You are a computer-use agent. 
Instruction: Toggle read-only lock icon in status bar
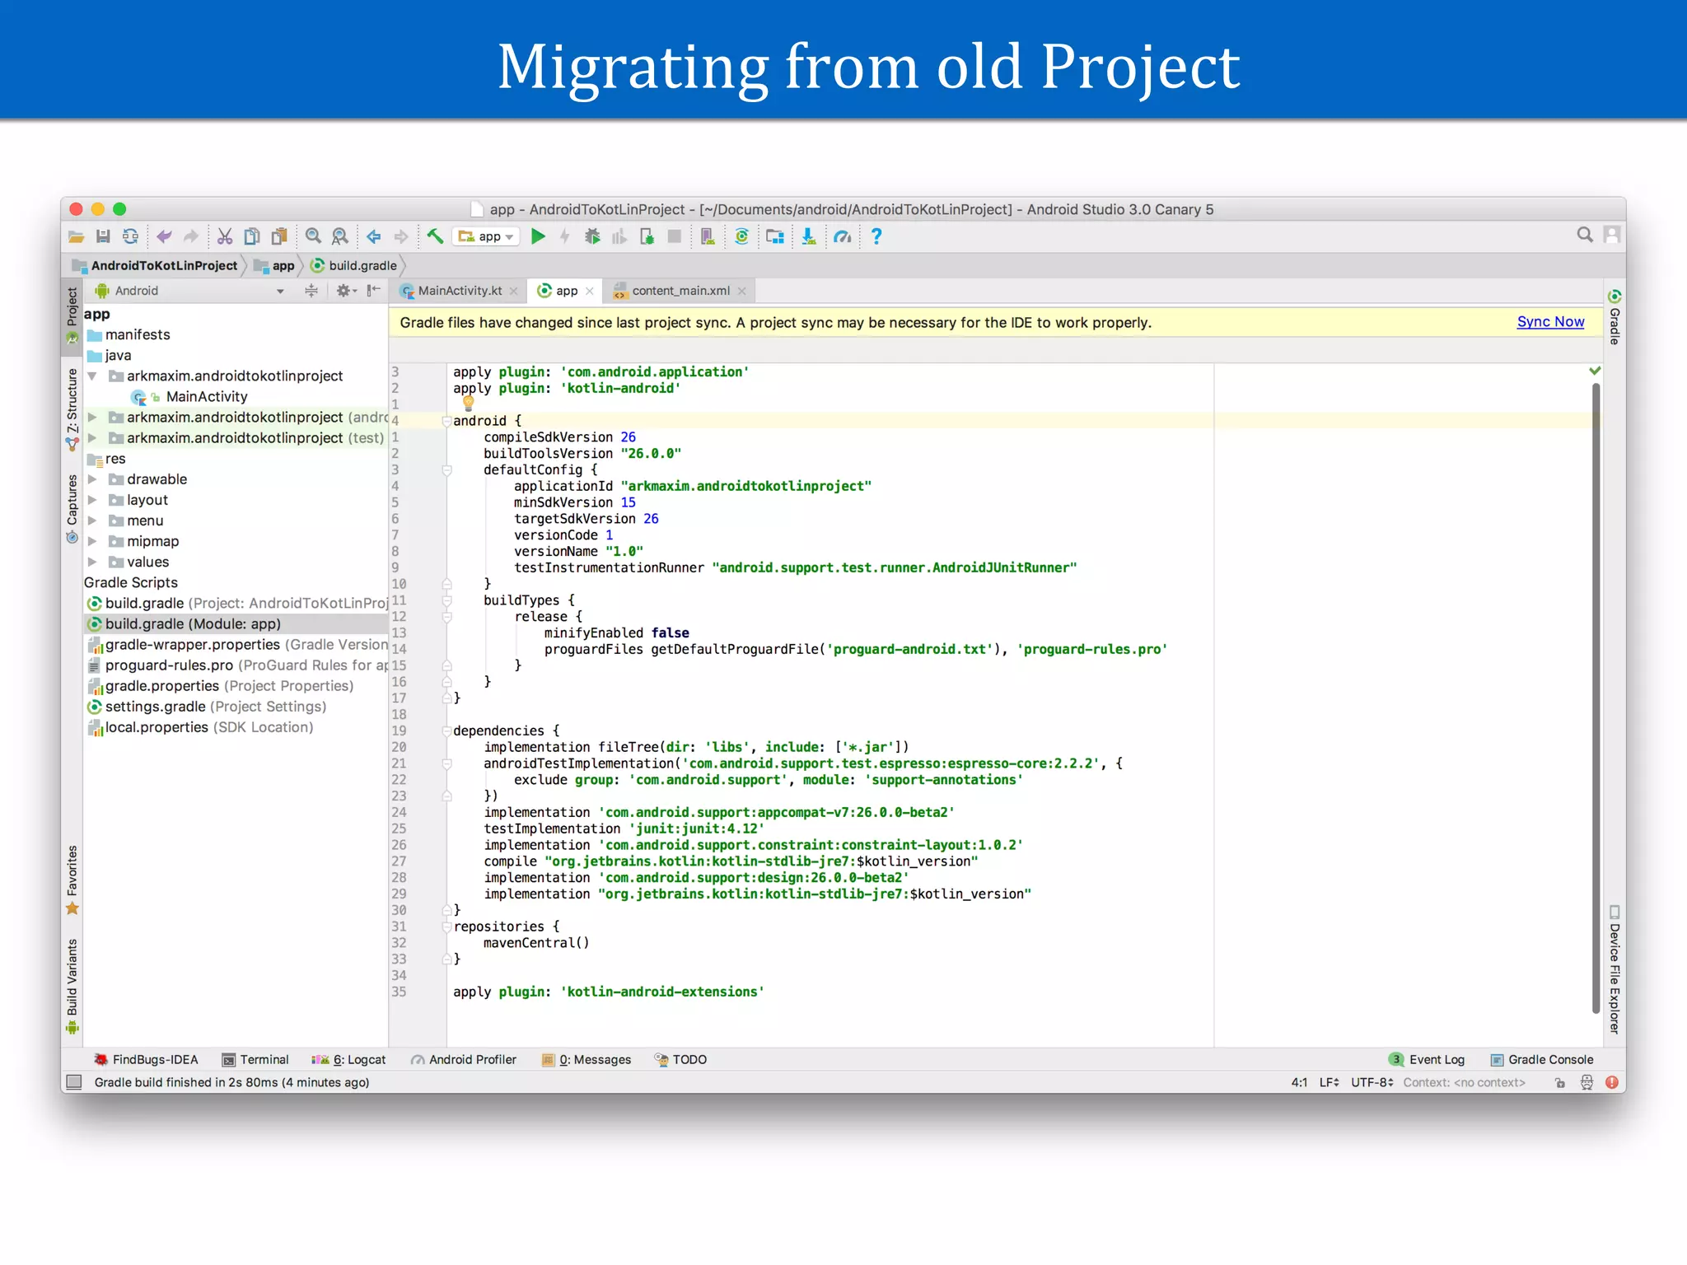tap(1560, 1082)
